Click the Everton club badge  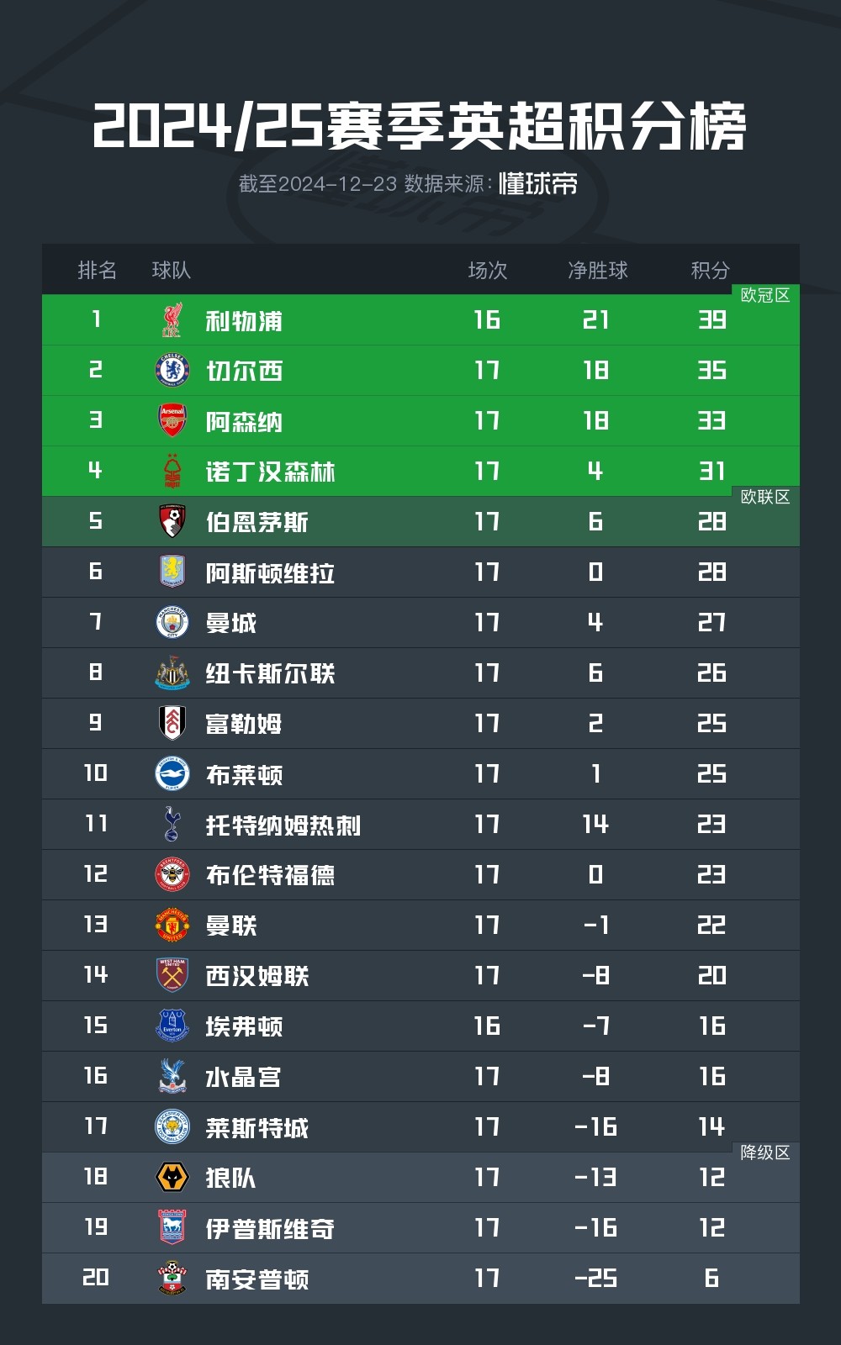click(x=172, y=1026)
